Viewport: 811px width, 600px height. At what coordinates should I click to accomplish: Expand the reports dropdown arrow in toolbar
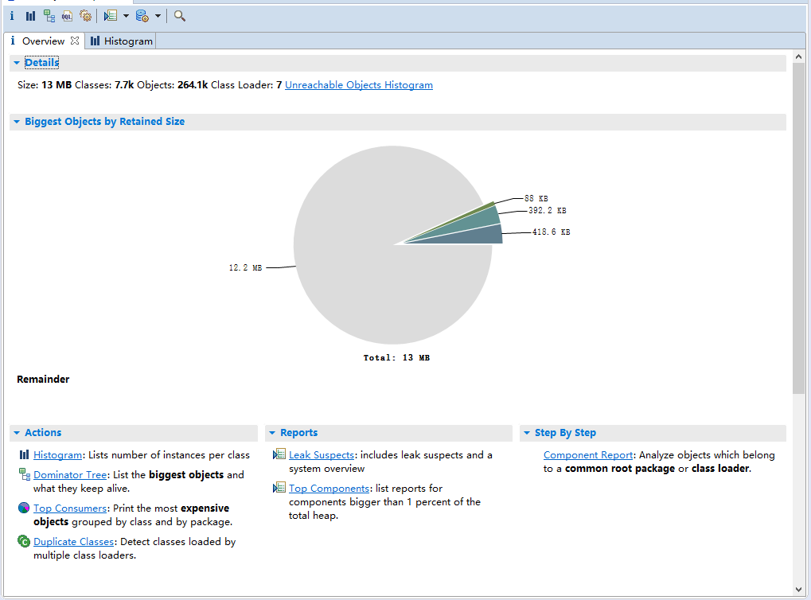click(126, 16)
